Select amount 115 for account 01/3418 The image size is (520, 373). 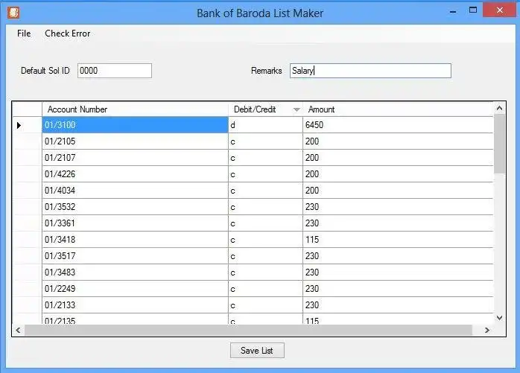tap(398, 240)
